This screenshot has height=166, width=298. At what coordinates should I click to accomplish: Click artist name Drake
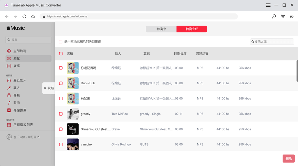coord(116,129)
